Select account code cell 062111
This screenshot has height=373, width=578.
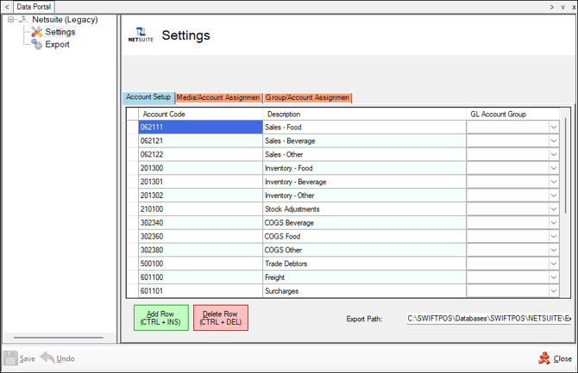pyautogui.click(x=200, y=127)
